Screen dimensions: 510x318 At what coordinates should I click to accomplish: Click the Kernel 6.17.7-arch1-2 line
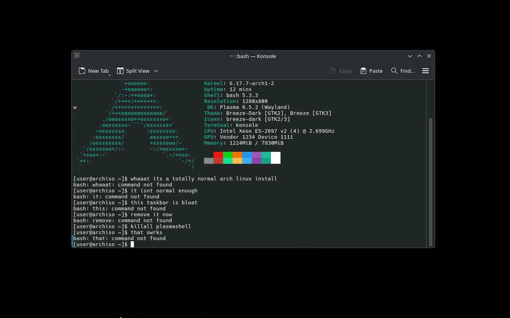pyautogui.click(x=239, y=83)
